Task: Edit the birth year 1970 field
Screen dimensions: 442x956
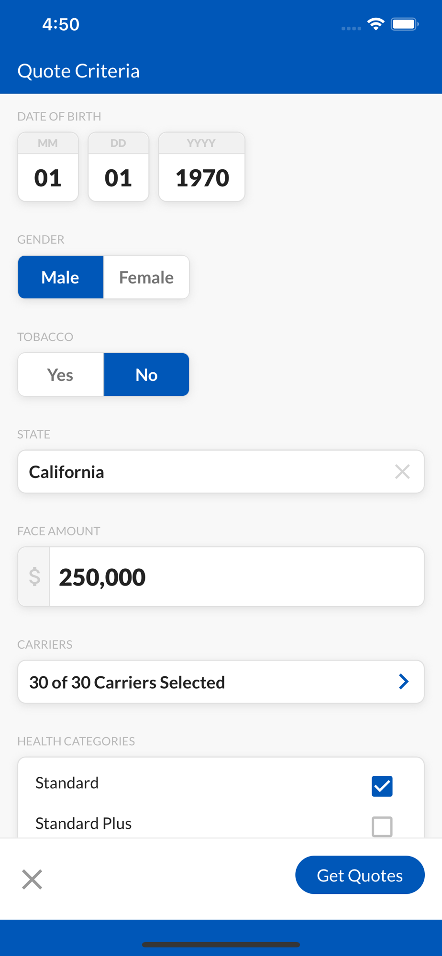Action: pos(202,177)
